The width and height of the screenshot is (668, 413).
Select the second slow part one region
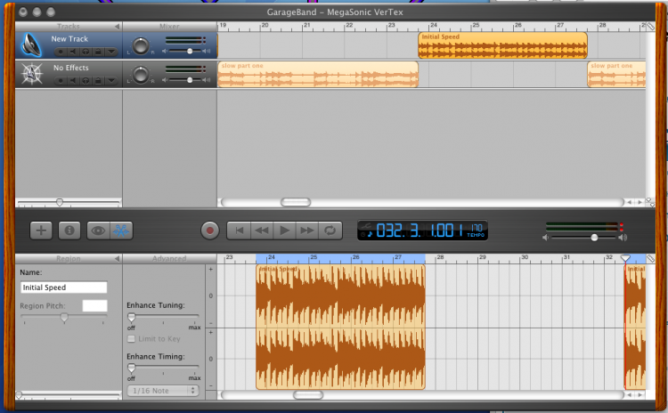pyautogui.click(x=616, y=74)
